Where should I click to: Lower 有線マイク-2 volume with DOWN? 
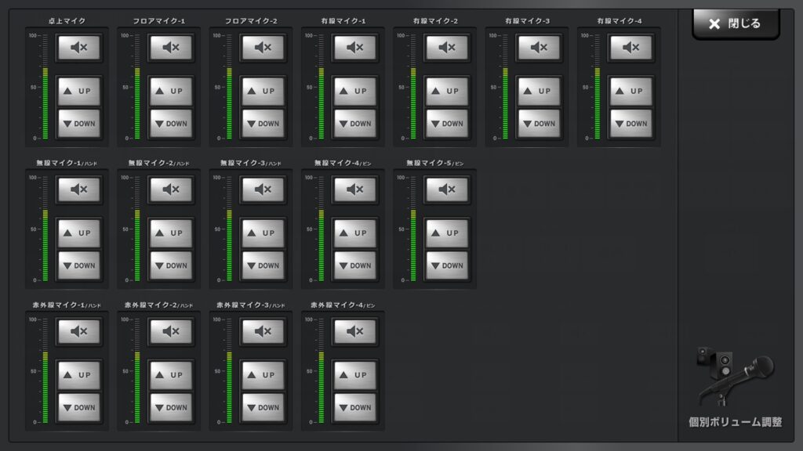point(447,124)
